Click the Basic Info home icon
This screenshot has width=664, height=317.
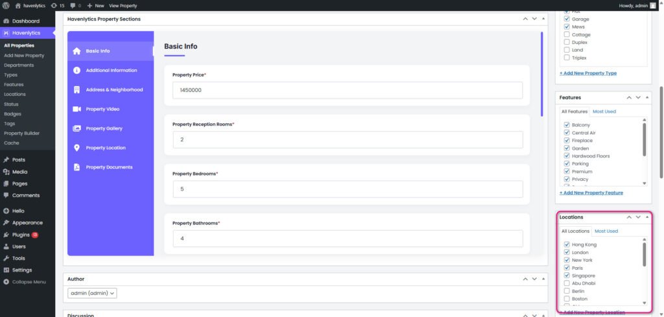[77, 51]
